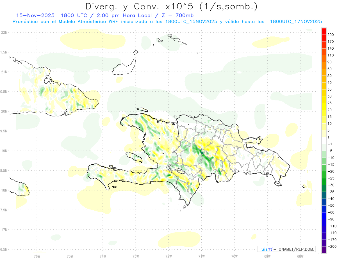Click the orange swatch between 60 and 90
337x260 pixels.
pos(324,65)
